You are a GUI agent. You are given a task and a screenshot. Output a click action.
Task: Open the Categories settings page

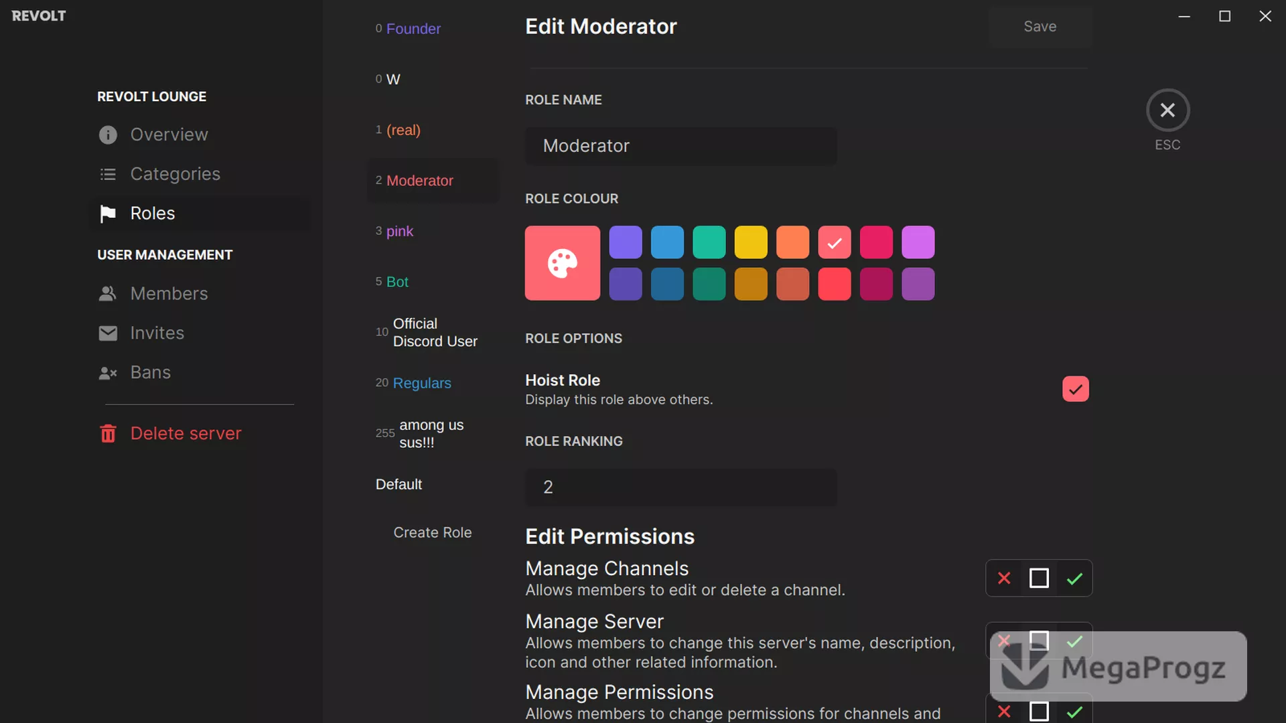[200, 174]
